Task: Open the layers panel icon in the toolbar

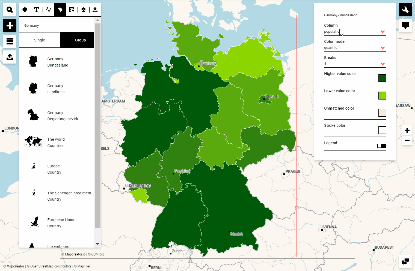Action: 83,10
